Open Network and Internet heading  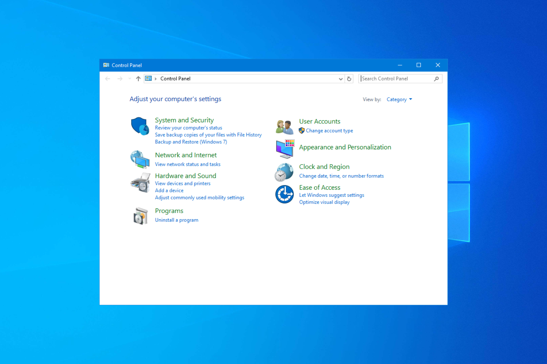[186, 155]
